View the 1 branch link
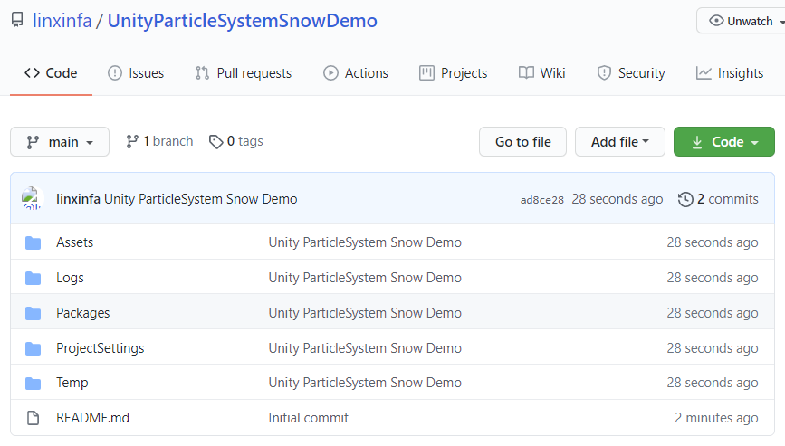 click(159, 141)
